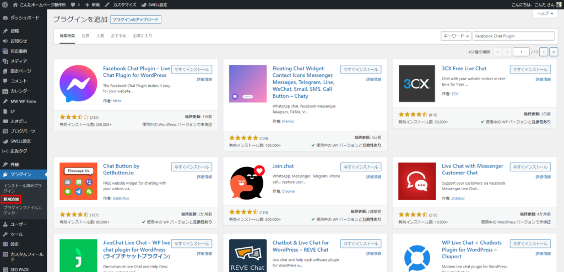The height and width of the screenshot is (272, 564).
Task: Open SWELL設定 in left sidebar
Action: coord(23,141)
